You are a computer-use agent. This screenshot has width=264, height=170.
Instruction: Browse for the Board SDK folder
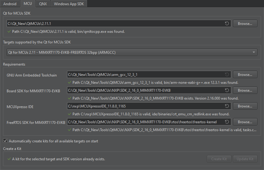click(245, 90)
